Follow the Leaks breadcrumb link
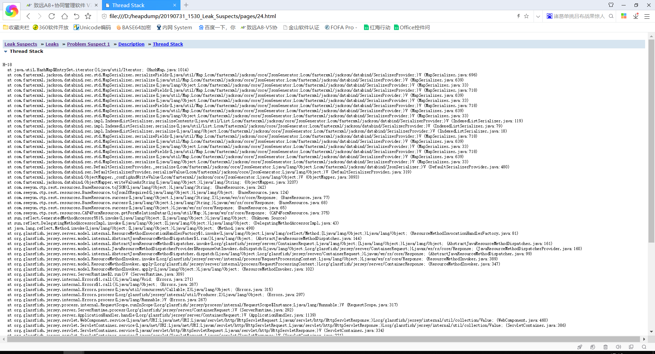This screenshot has width=655, height=354. click(52, 44)
